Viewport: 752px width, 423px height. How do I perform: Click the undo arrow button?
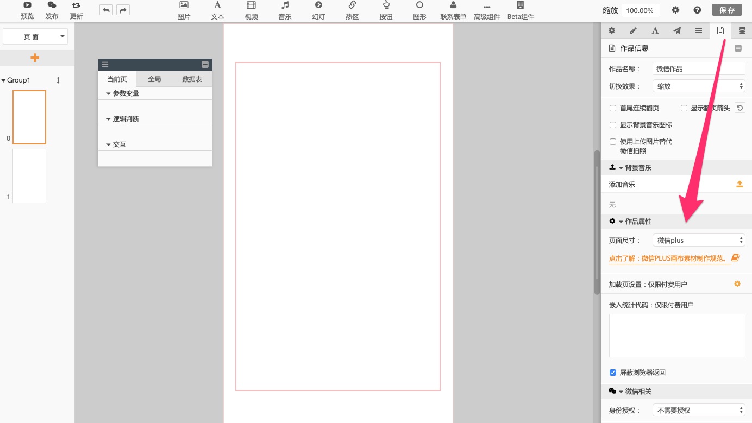coord(106,10)
